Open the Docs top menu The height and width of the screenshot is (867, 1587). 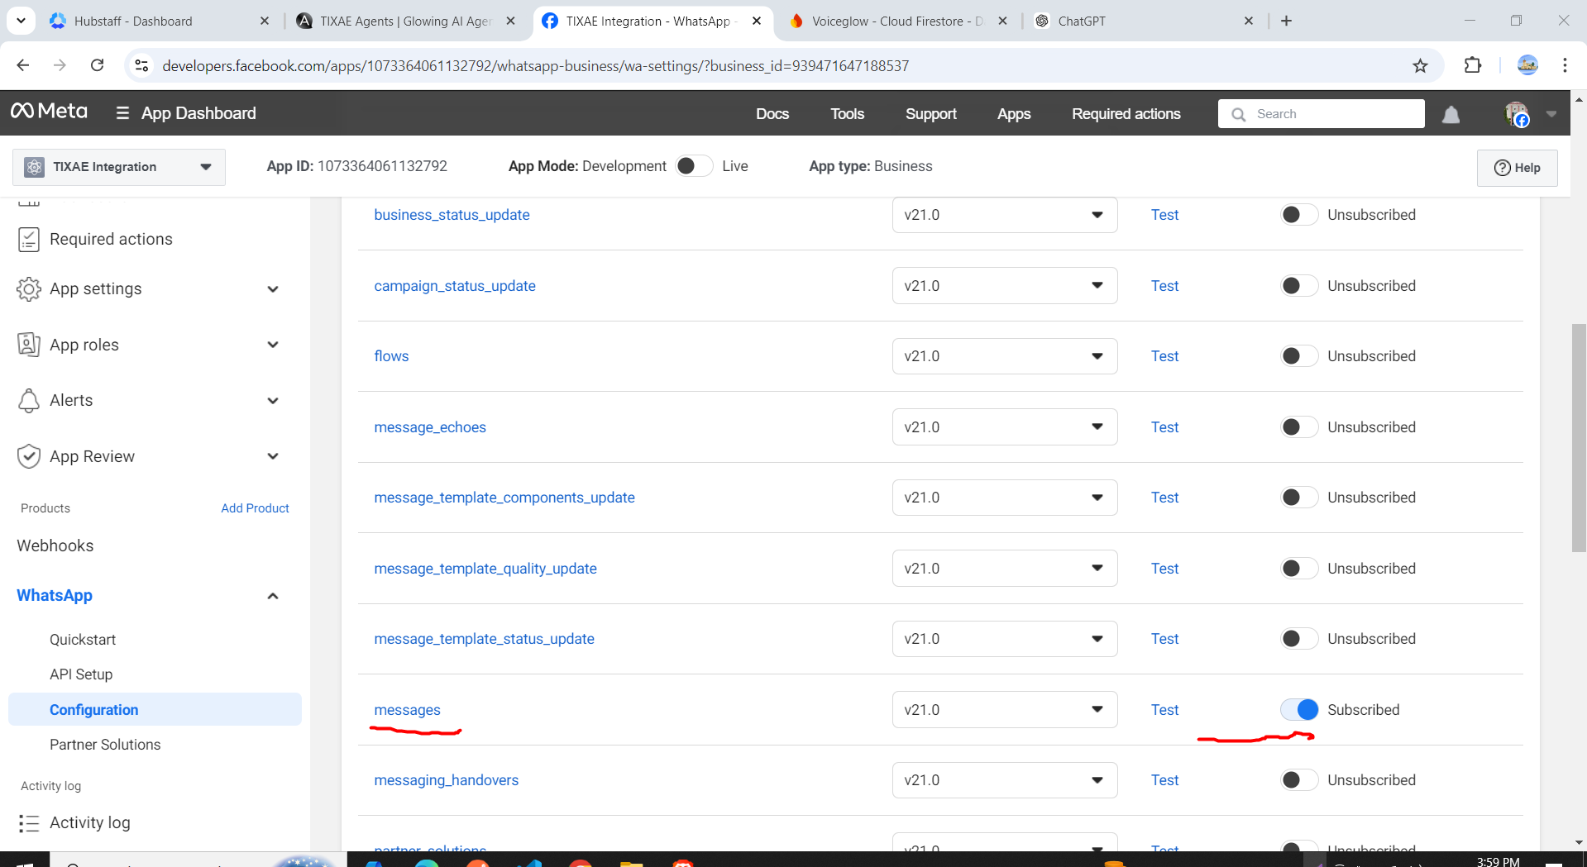point(772,114)
